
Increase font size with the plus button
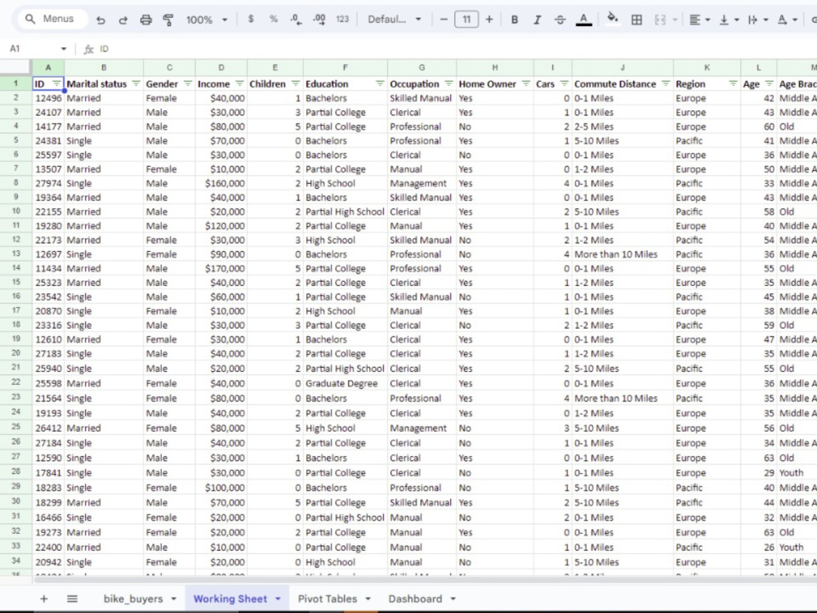tap(489, 20)
